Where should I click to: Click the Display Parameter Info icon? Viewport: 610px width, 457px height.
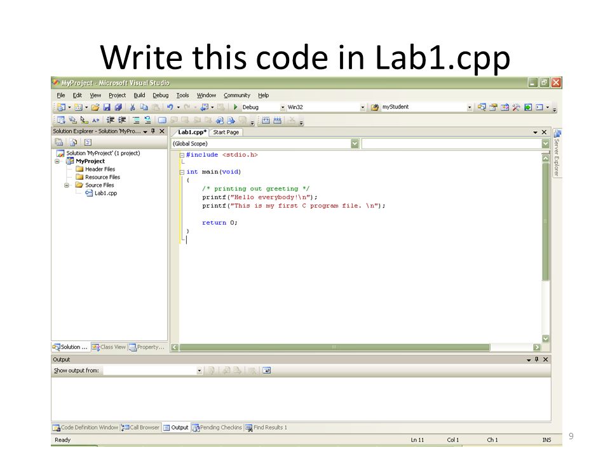tap(72, 120)
